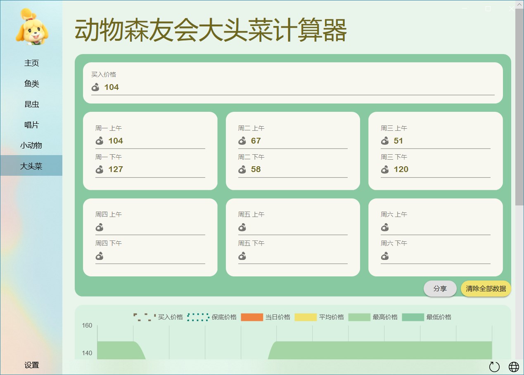Click the scrollbar up arrow

click(519, 4)
